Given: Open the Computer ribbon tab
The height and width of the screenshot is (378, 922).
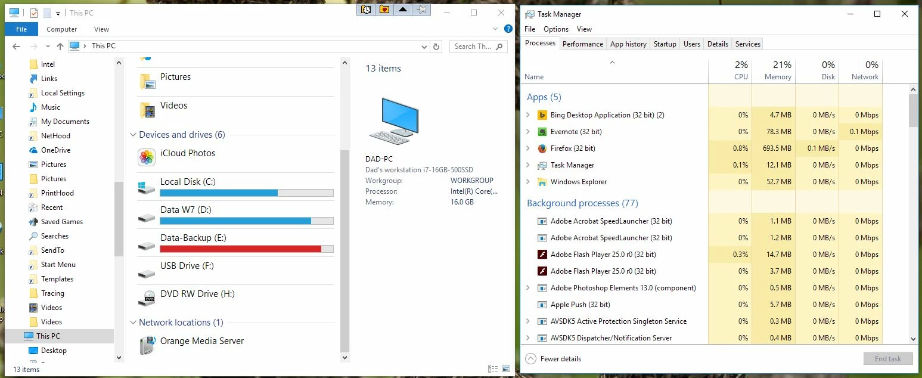Looking at the screenshot, I should (x=62, y=29).
